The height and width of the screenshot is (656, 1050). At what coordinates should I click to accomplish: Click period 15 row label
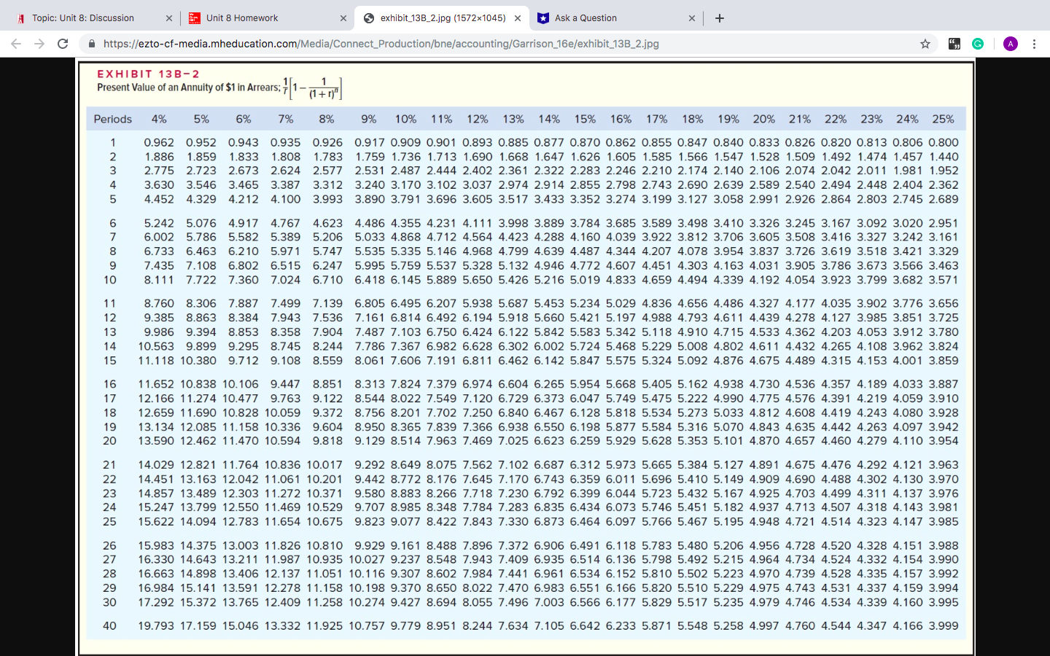pos(109,360)
